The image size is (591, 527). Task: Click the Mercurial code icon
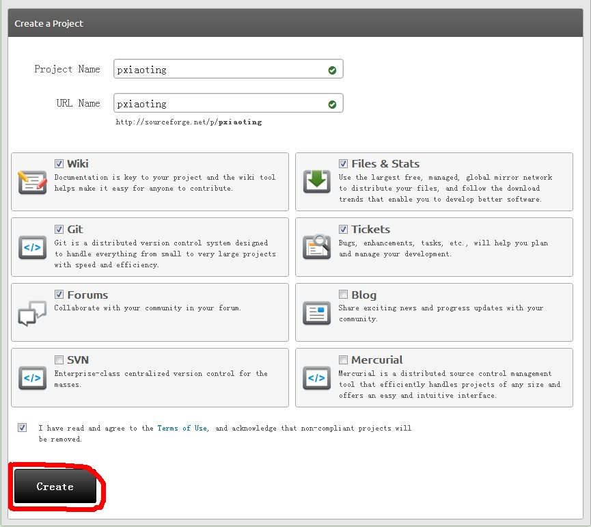tap(316, 378)
